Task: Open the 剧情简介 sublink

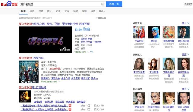Action: pos(46,78)
